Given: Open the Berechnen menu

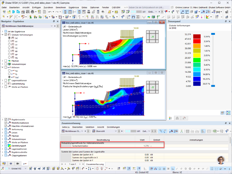Looking at the screenshot, I should 61,7.
